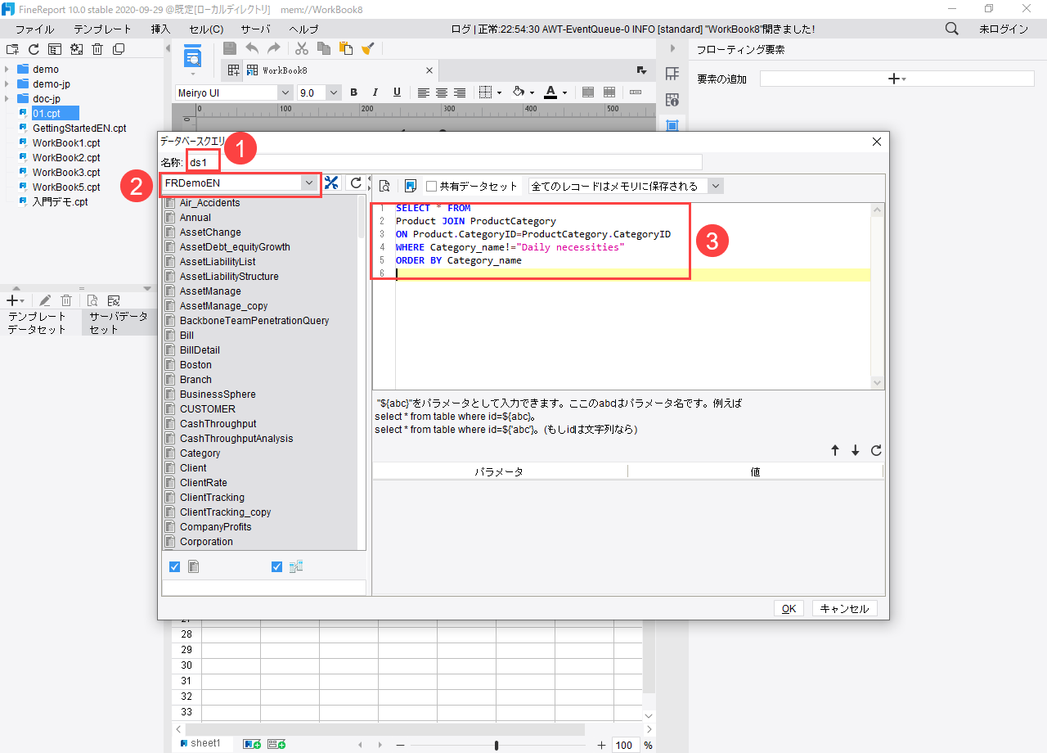Open the サーバ menu
The width and height of the screenshot is (1047, 753).
pos(255,29)
